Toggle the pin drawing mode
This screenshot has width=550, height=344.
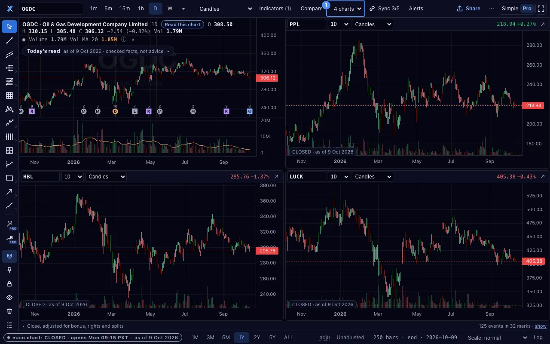pyautogui.click(x=9, y=270)
